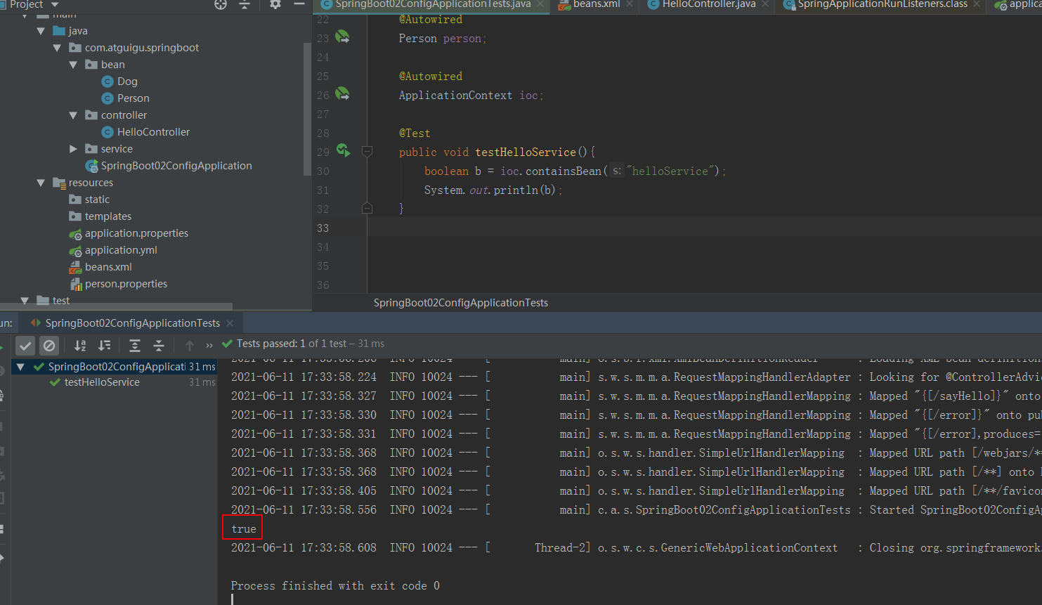
Task: Close the beans.xml editor tab
Action: pos(630,4)
